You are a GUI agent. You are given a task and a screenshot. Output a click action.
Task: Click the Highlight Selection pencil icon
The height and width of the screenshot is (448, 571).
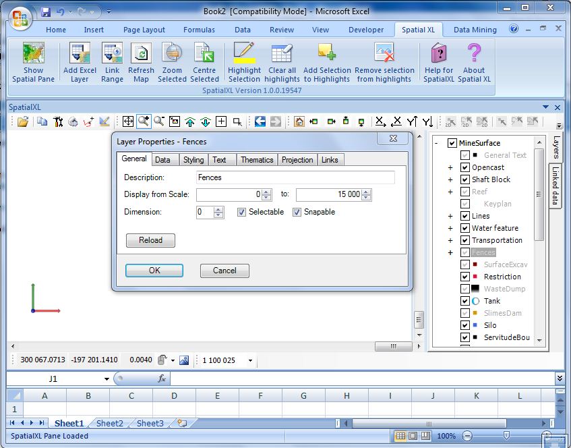(244, 54)
